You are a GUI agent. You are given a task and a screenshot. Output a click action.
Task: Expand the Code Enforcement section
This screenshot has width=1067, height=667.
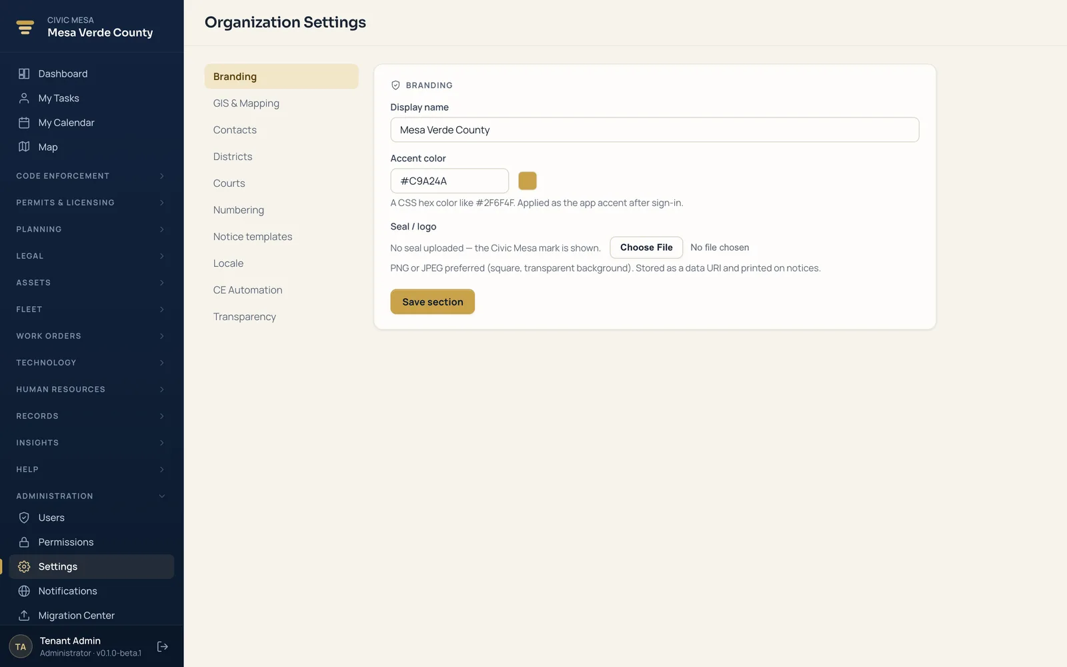(91, 176)
